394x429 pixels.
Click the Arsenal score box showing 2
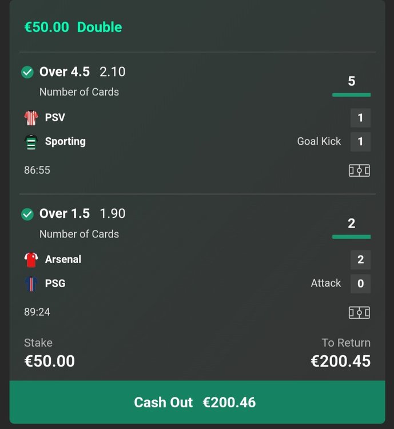pos(361,260)
